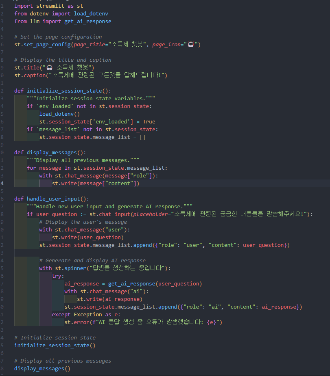Click the append line with role "ai"
The height and width of the screenshot is (376, 330).
point(183,307)
